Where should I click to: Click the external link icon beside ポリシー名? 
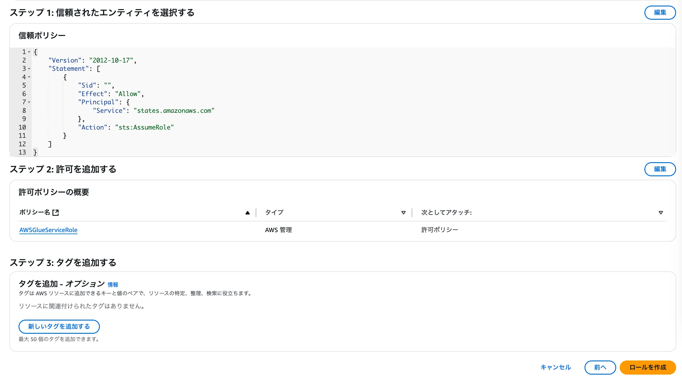(56, 212)
